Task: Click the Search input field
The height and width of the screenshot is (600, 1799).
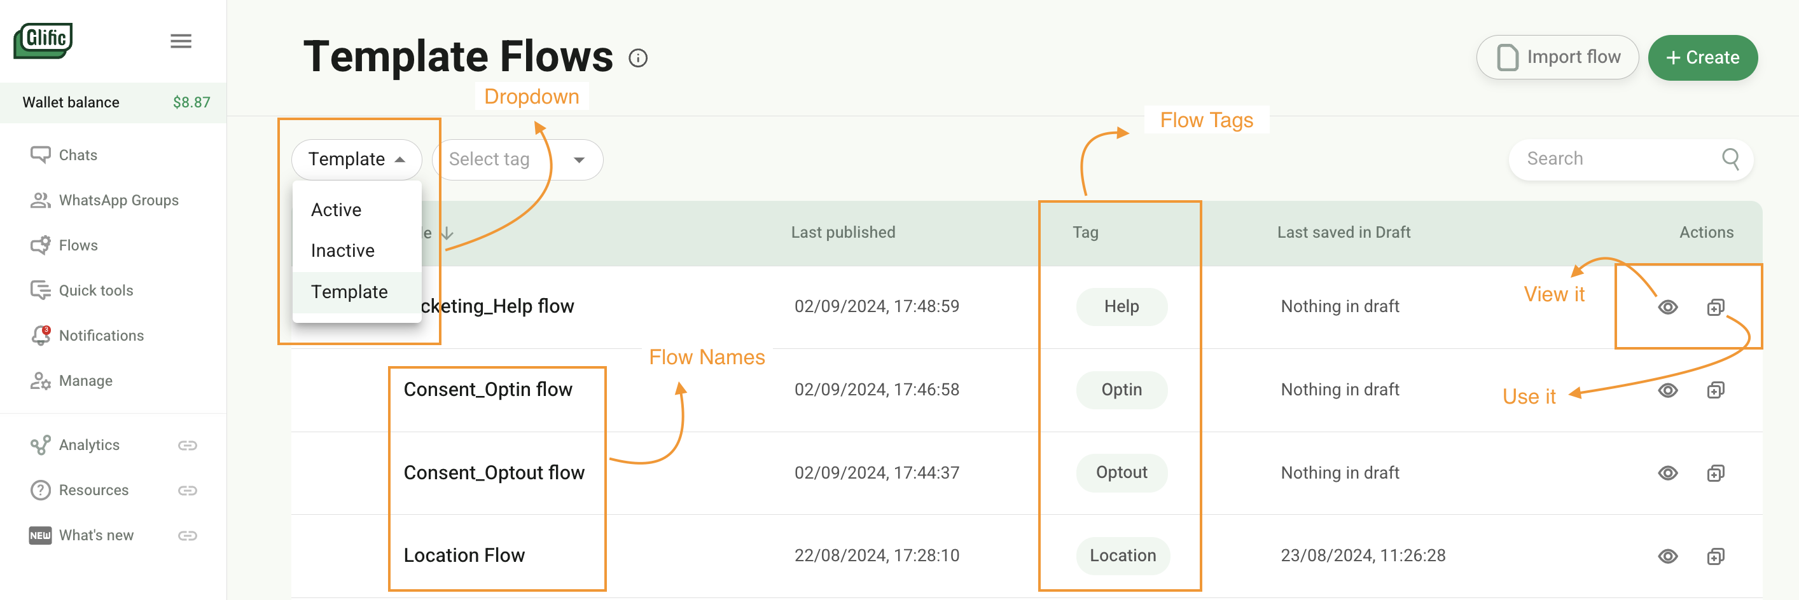Action: tap(1613, 159)
